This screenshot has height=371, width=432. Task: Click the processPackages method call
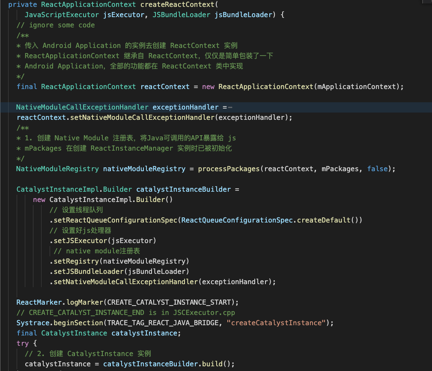coord(229,169)
